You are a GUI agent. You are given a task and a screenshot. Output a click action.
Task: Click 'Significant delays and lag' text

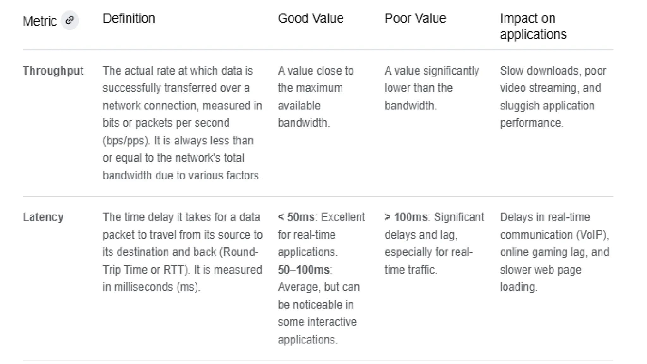433,226
